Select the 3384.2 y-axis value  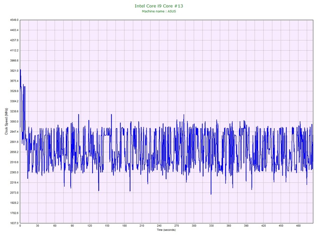pyautogui.click(x=14, y=101)
